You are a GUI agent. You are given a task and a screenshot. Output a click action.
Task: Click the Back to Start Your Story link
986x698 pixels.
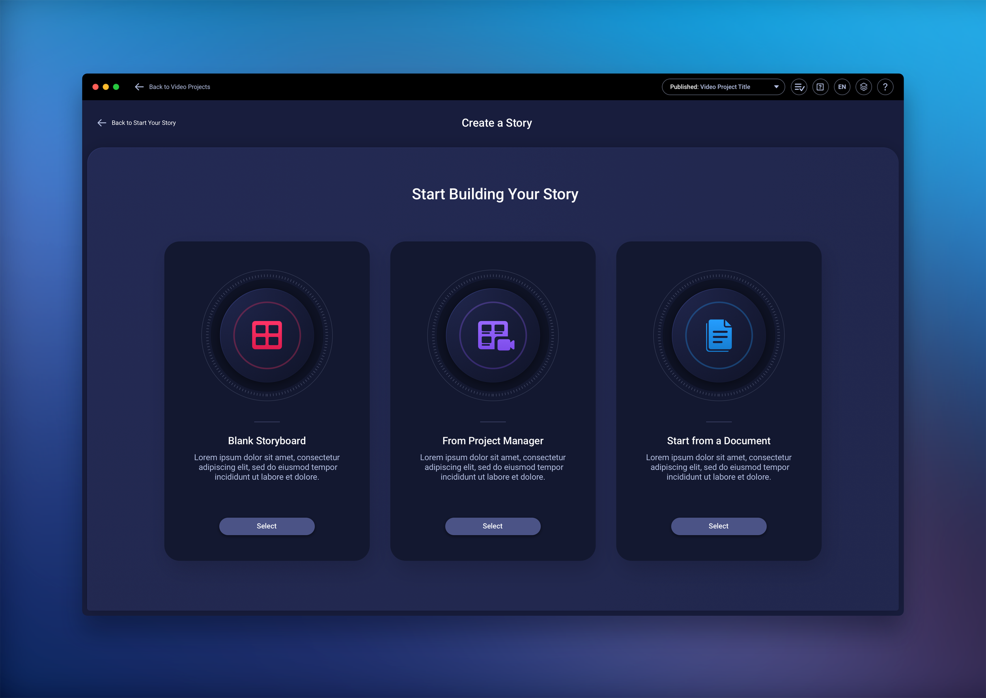(x=144, y=123)
